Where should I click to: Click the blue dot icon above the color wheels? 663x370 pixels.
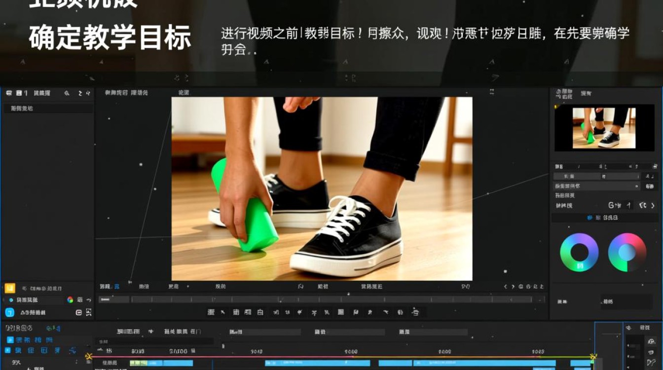click(590, 218)
